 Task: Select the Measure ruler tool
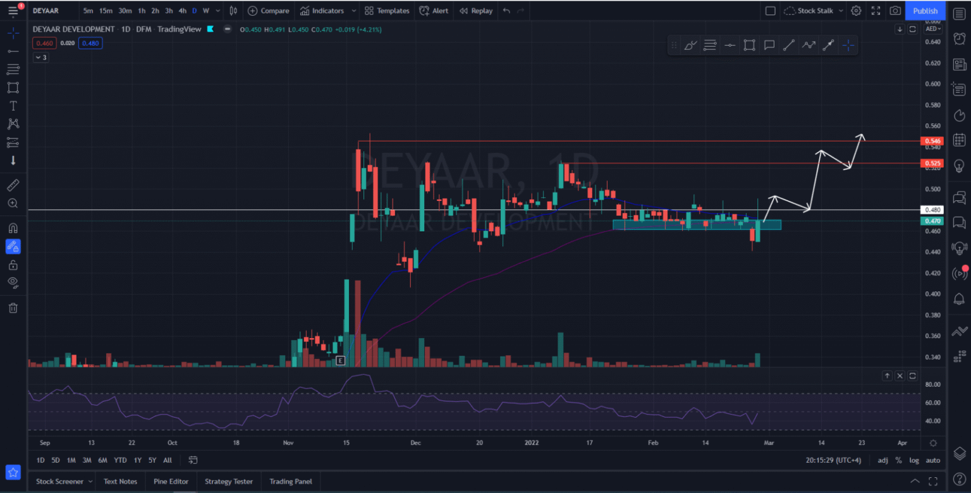pos(13,185)
